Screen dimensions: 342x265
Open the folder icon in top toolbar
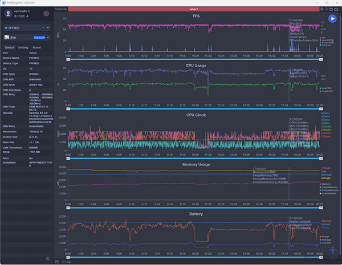pyautogui.click(x=331, y=9)
